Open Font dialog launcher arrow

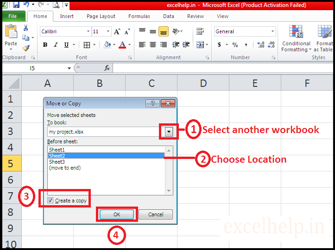point(130,58)
